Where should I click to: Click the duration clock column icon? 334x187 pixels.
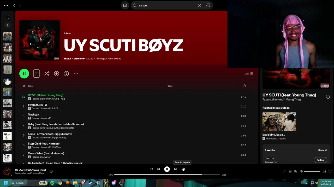tap(244, 86)
